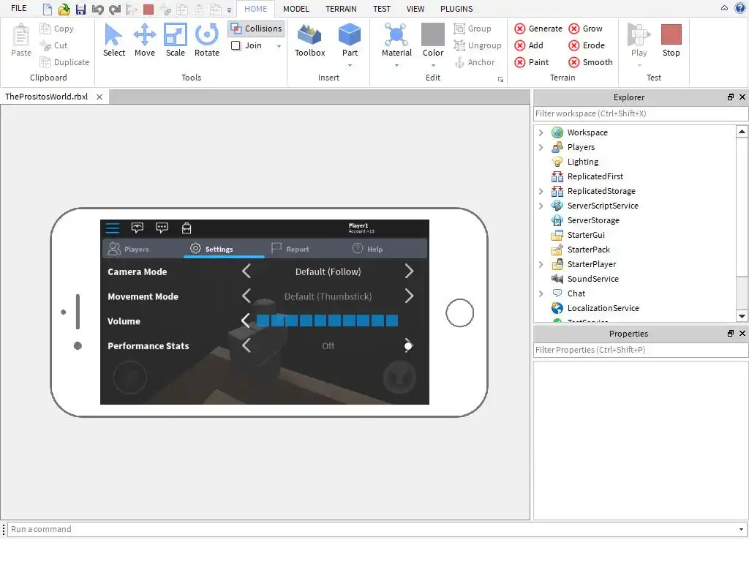Create a new file with the blank page icon
Viewport: 749px width, 562px height.
point(47,9)
